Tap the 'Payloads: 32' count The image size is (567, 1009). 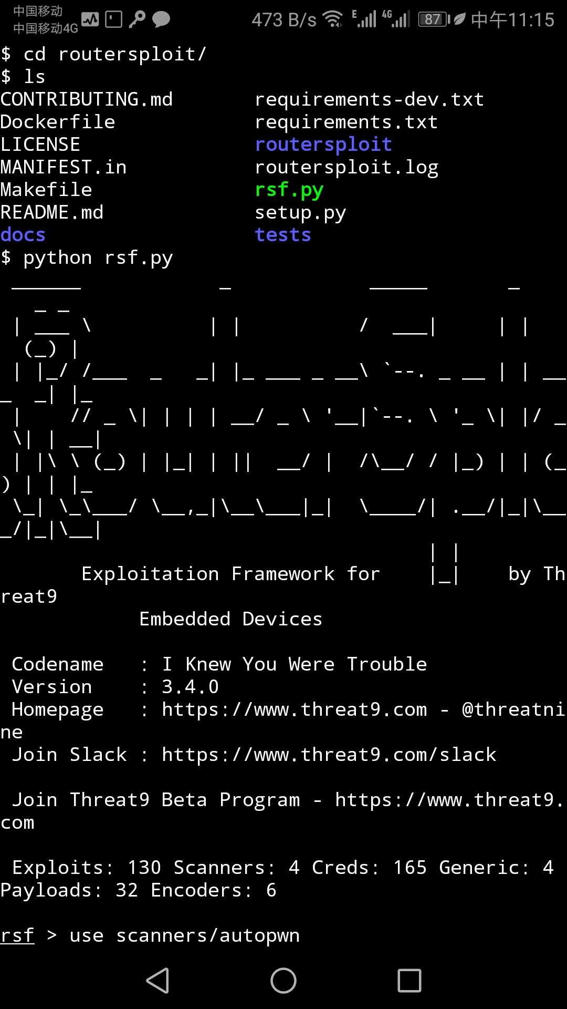(x=69, y=890)
